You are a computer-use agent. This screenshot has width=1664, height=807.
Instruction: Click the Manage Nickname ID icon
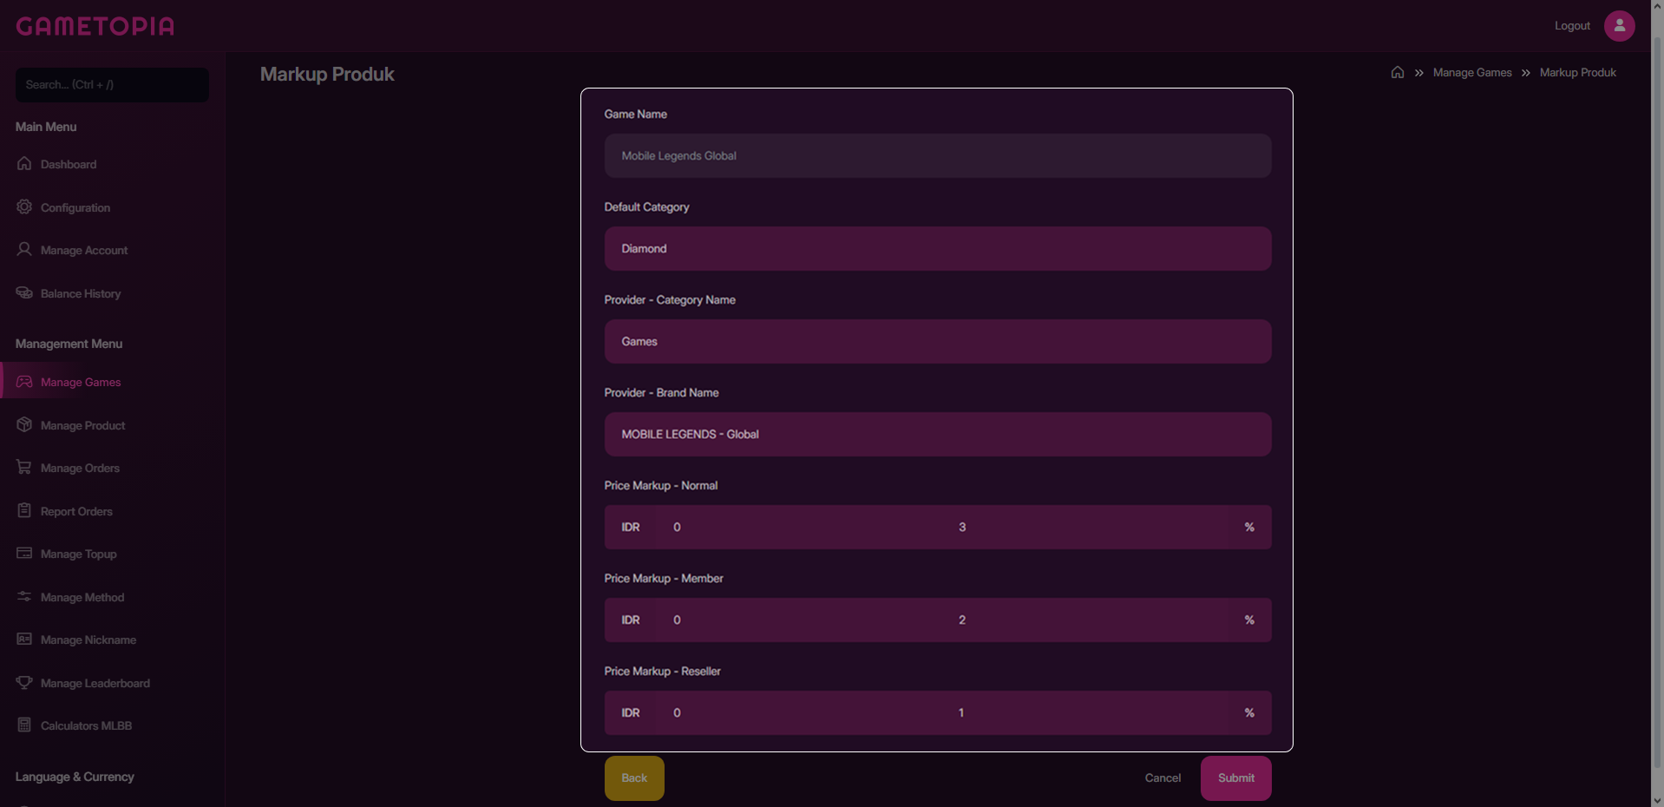24,639
